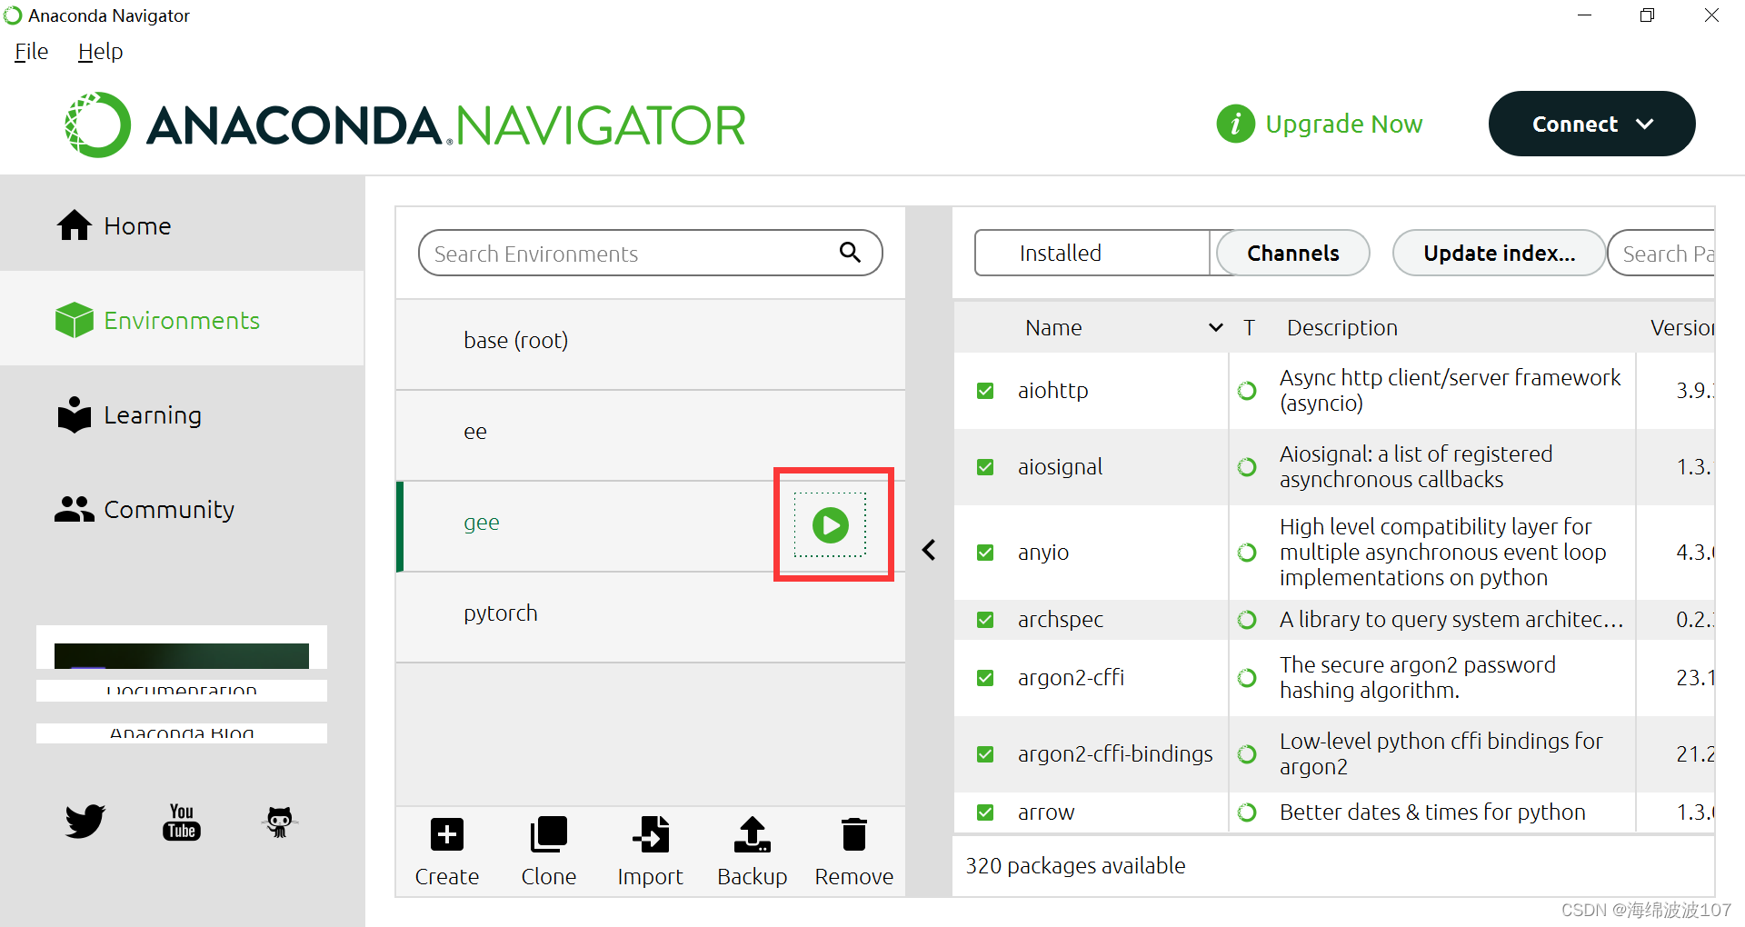The image size is (1745, 927).
Task: Open the Learning section
Action: (x=182, y=415)
